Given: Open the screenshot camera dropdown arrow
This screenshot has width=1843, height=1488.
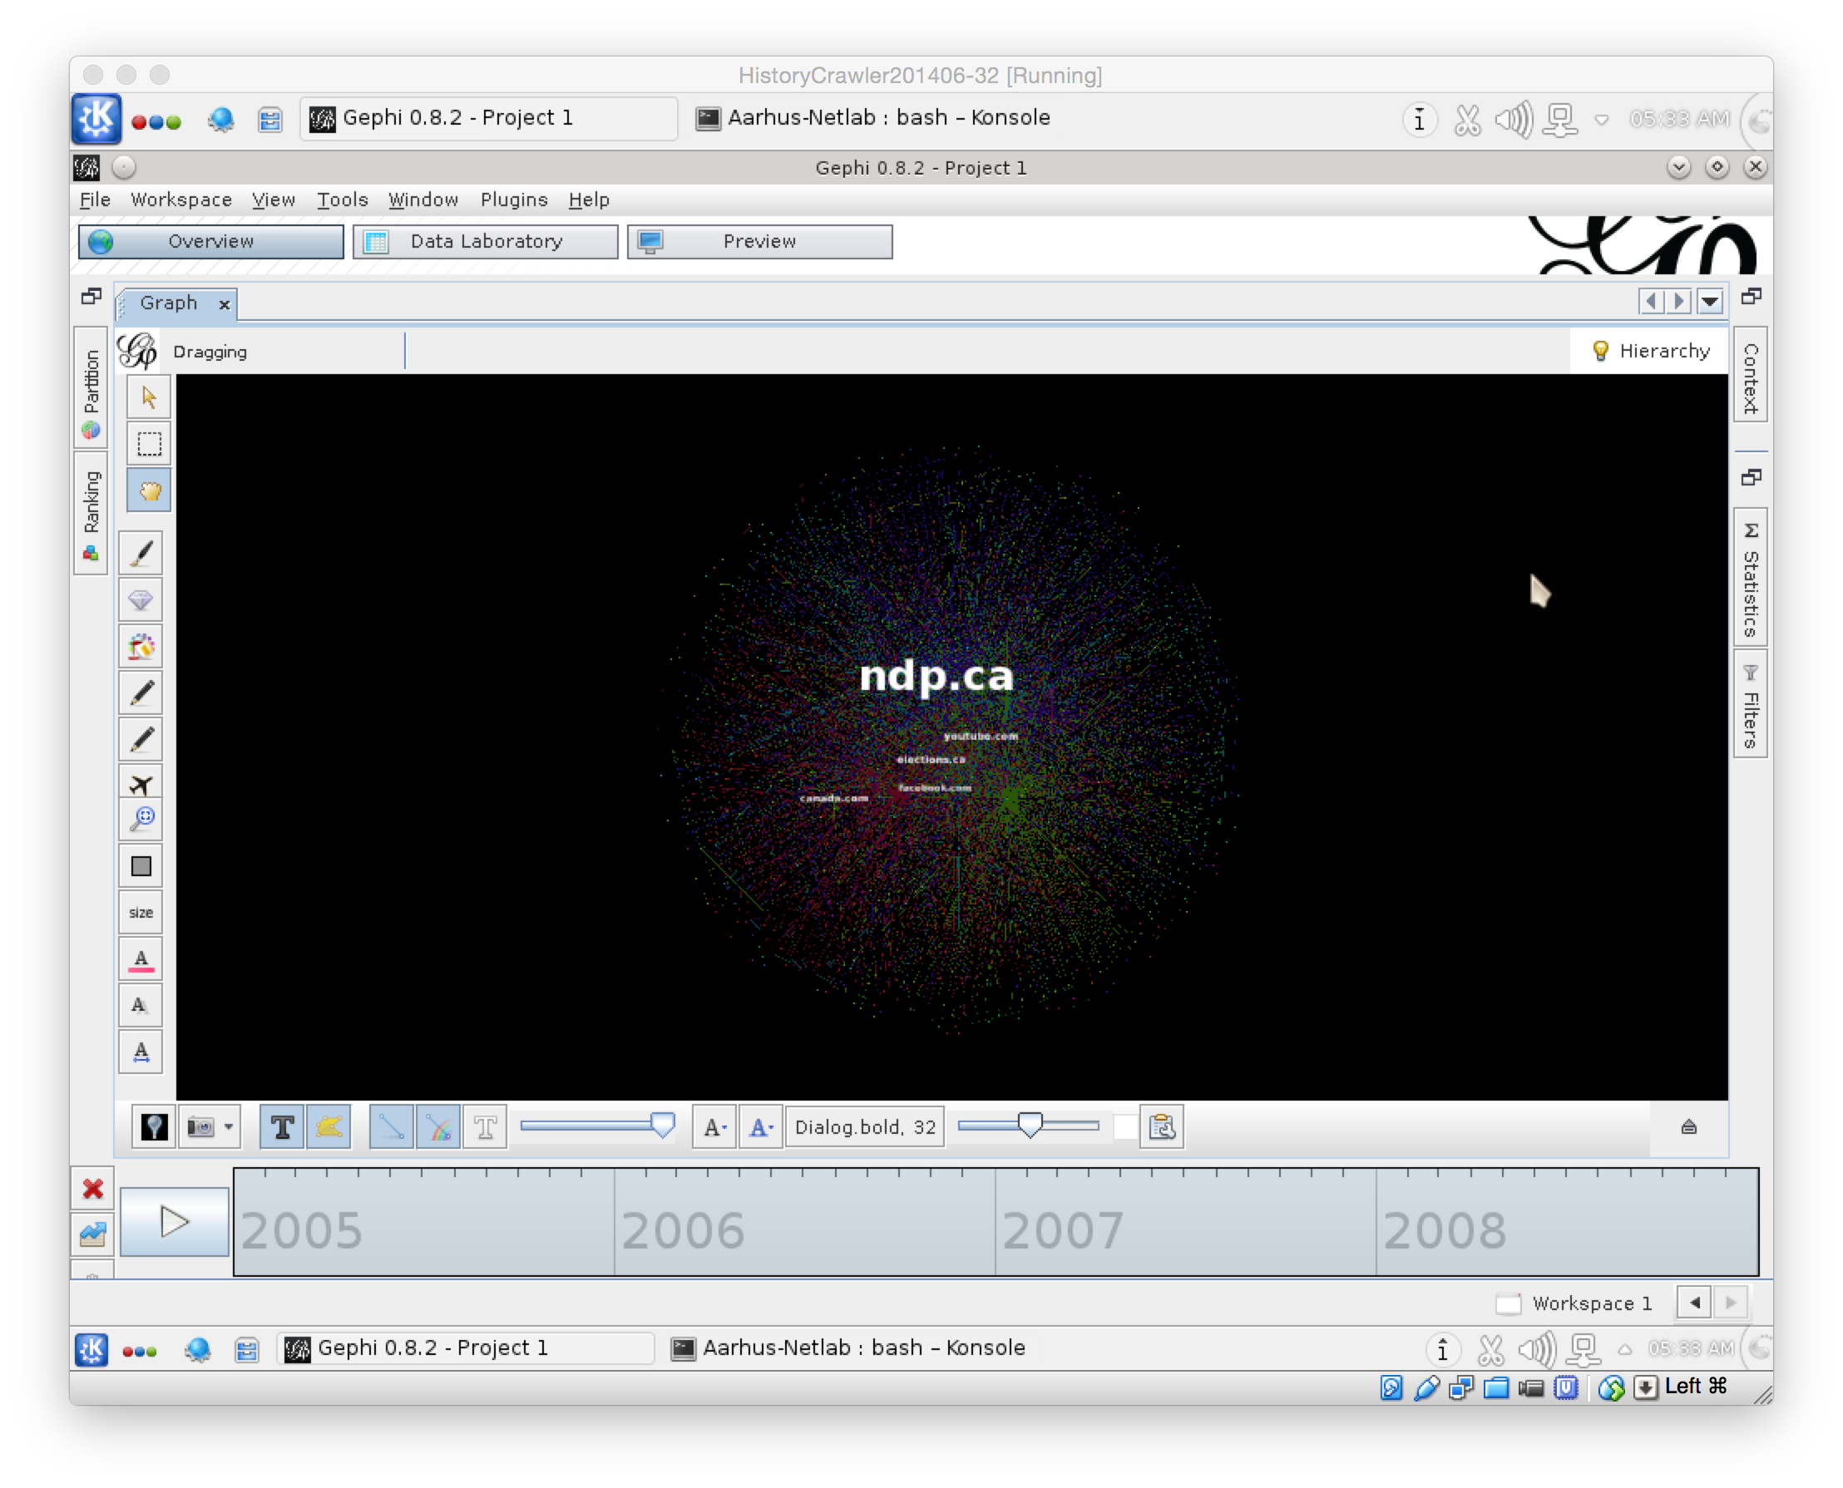Looking at the screenshot, I should pyautogui.click(x=228, y=1127).
